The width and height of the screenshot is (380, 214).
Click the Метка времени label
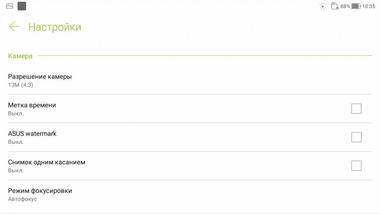coord(32,105)
